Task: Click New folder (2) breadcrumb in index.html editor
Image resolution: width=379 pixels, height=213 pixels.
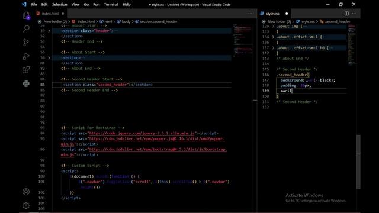Action: pyautogui.click(x=55, y=22)
